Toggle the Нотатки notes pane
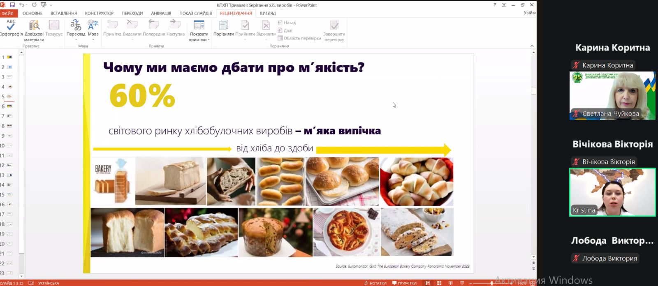The height and width of the screenshot is (286, 658). click(375, 283)
